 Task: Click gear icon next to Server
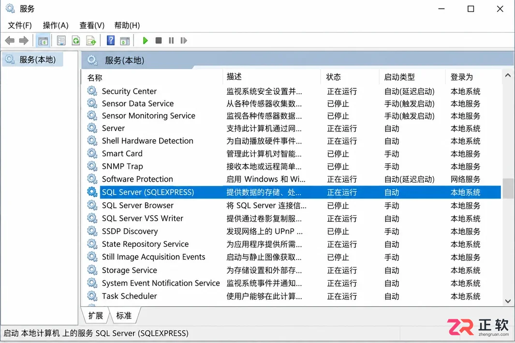(92, 128)
